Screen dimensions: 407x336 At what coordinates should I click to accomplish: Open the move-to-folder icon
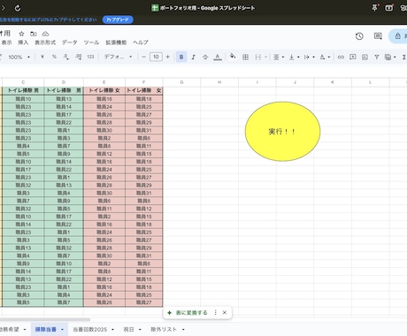point(34,34)
